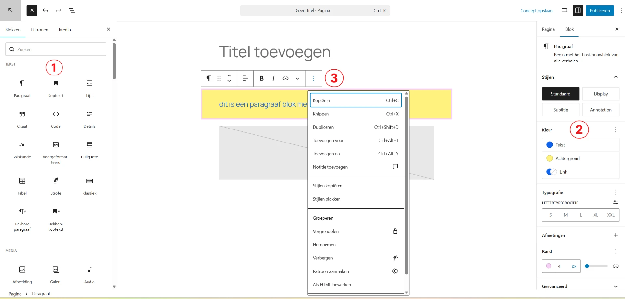The width and height of the screenshot is (625, 299).
Task: Insert an Afbeelding media block
Action: [22, 274]
